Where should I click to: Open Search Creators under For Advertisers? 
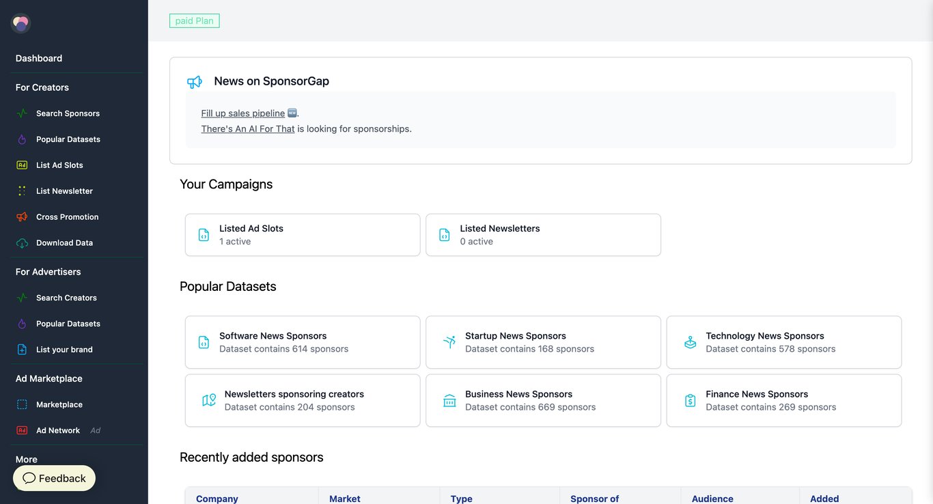[x=66, y=298]
